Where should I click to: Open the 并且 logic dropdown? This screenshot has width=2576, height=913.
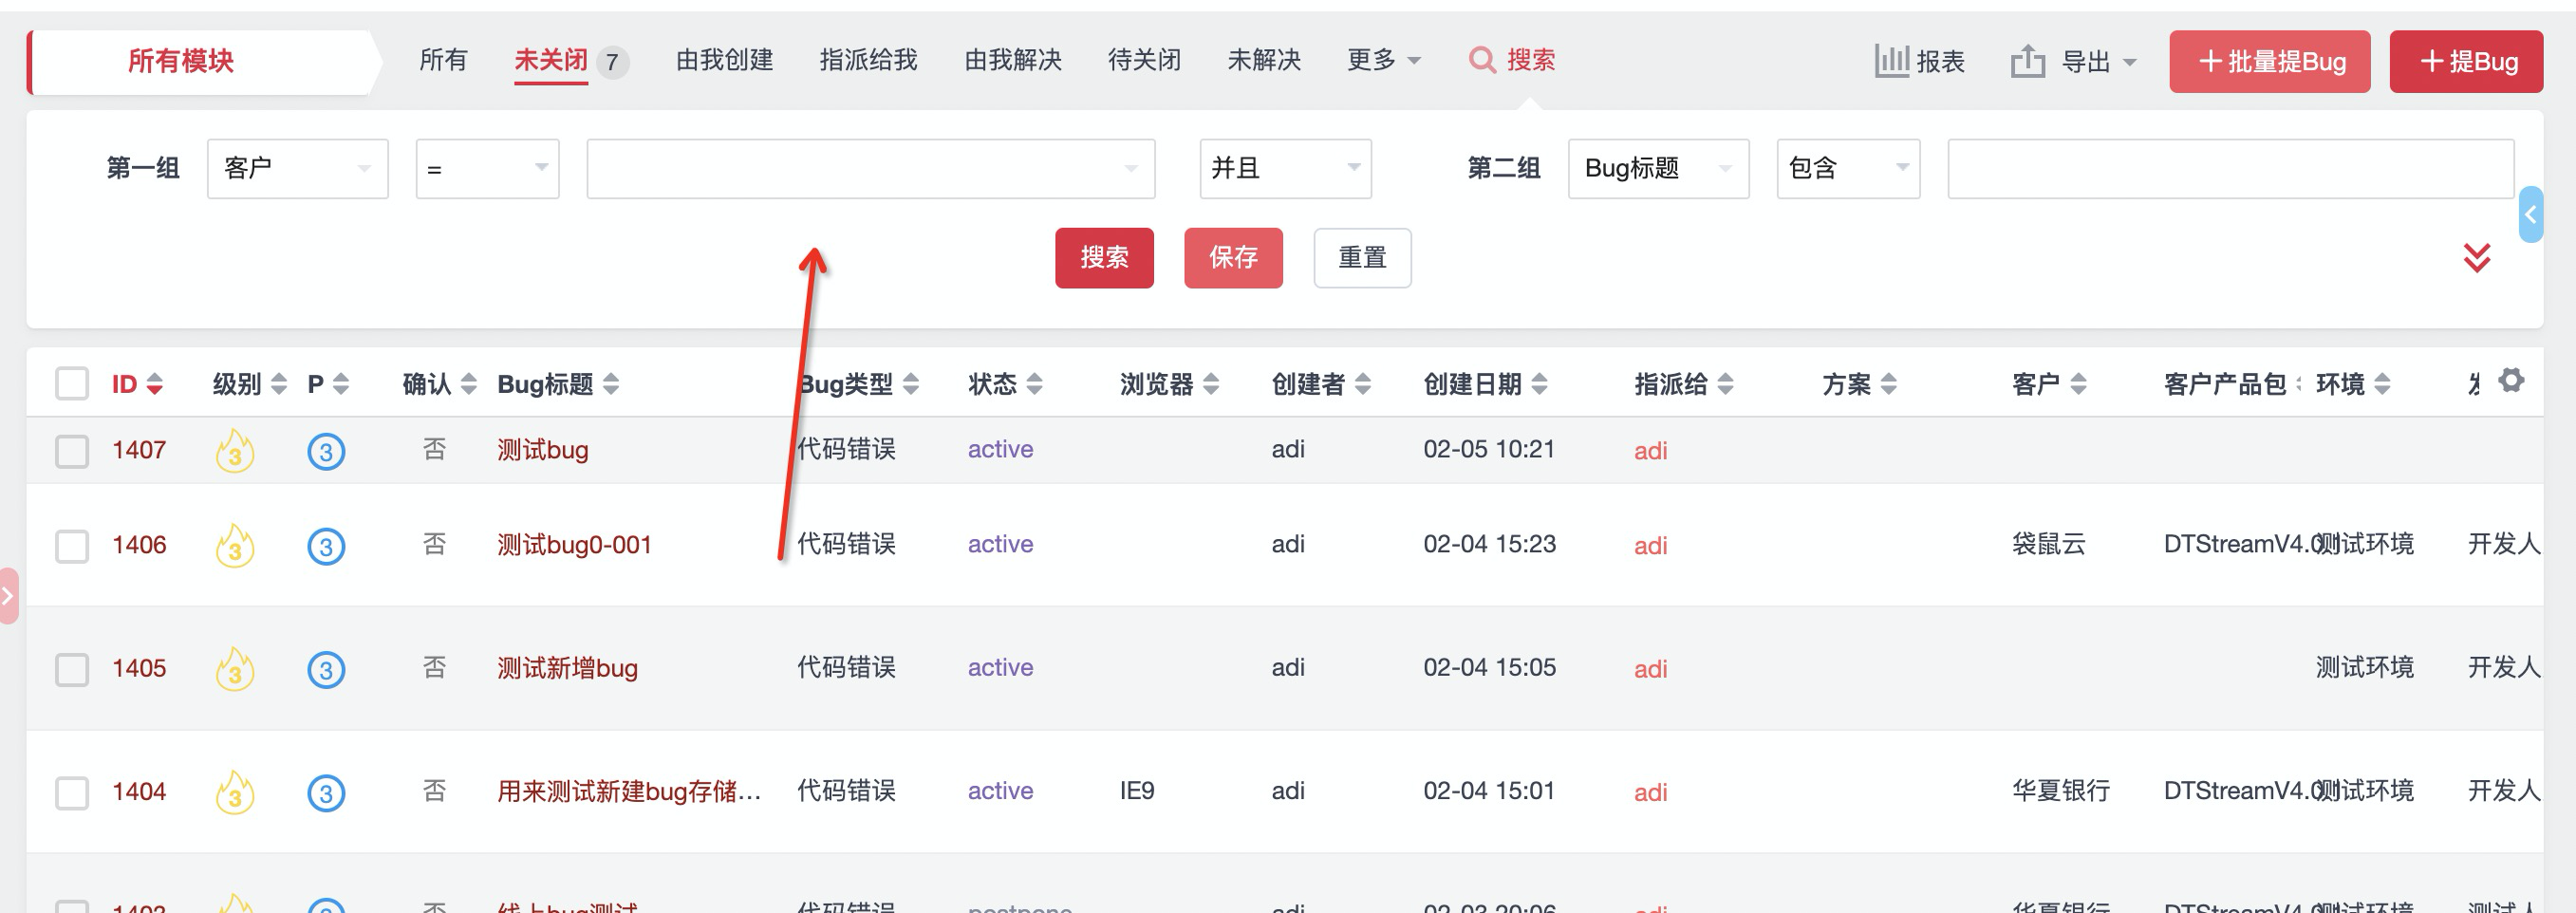pos(1285,169)
